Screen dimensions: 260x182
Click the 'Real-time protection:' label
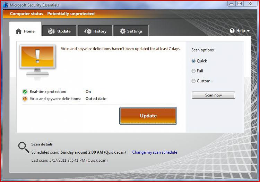[x=48, y=92]
